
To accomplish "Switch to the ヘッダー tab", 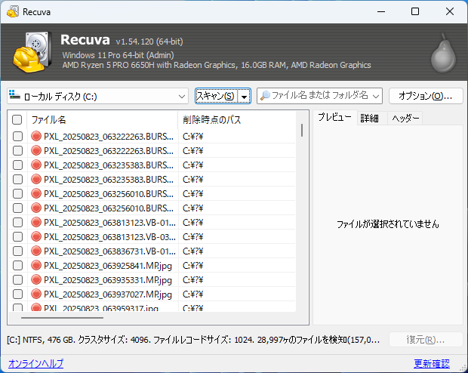I will click(405, 119).
